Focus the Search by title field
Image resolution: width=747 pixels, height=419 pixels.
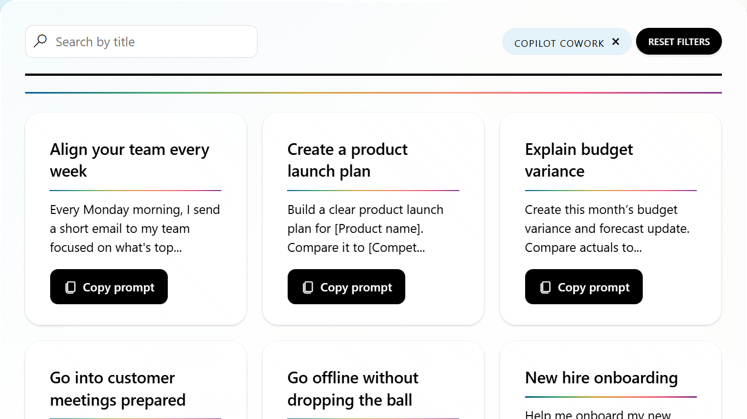coord(141,42)
